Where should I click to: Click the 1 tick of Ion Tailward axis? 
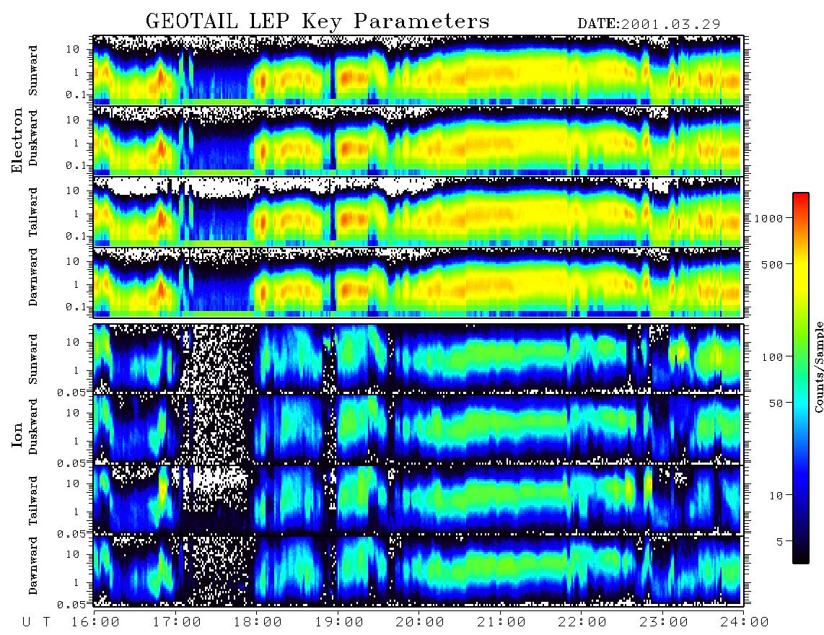[x=76, y=512]
